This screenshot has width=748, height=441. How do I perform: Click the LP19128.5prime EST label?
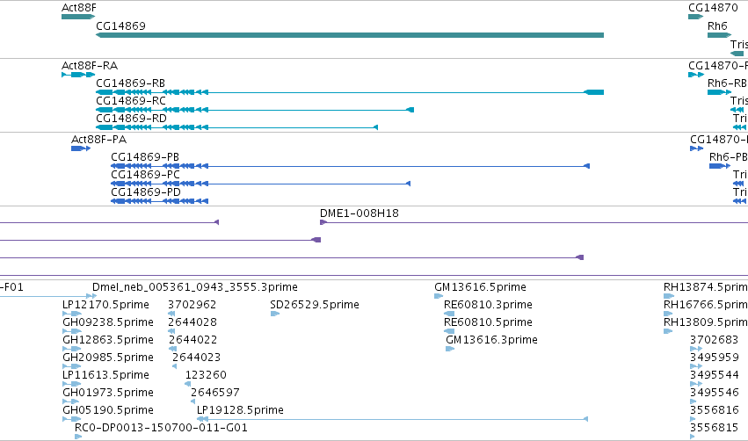[x=240, y=410]
